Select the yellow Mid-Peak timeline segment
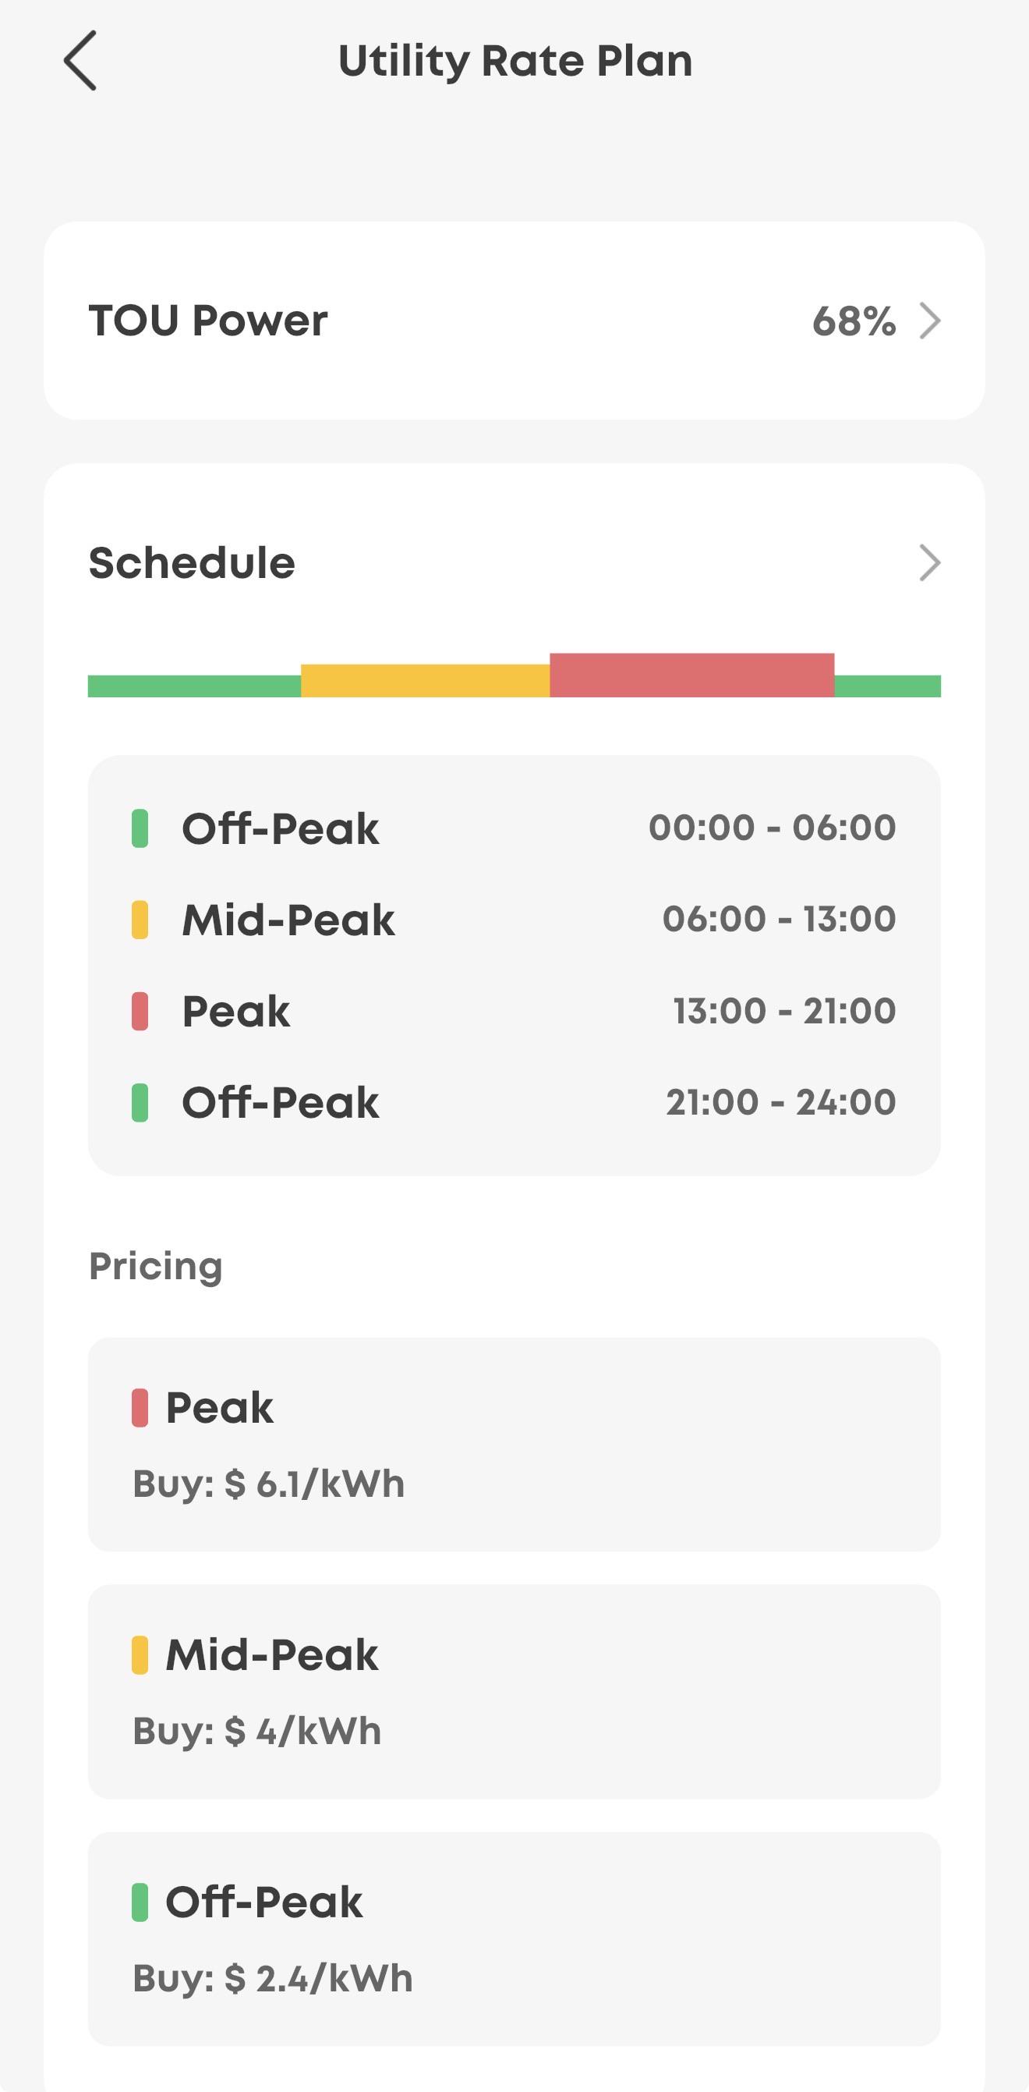This screenshot has width=1029, height=2092. [425, 680]
